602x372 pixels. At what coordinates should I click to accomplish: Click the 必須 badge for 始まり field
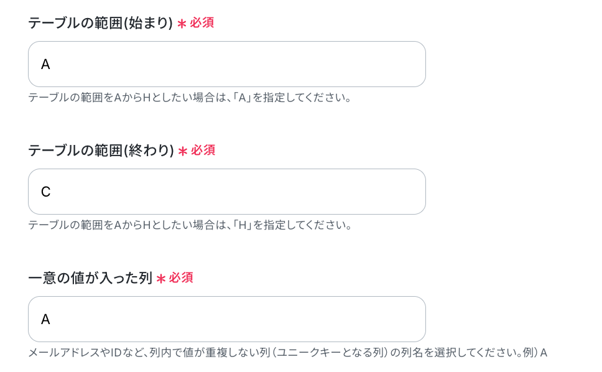202,23
